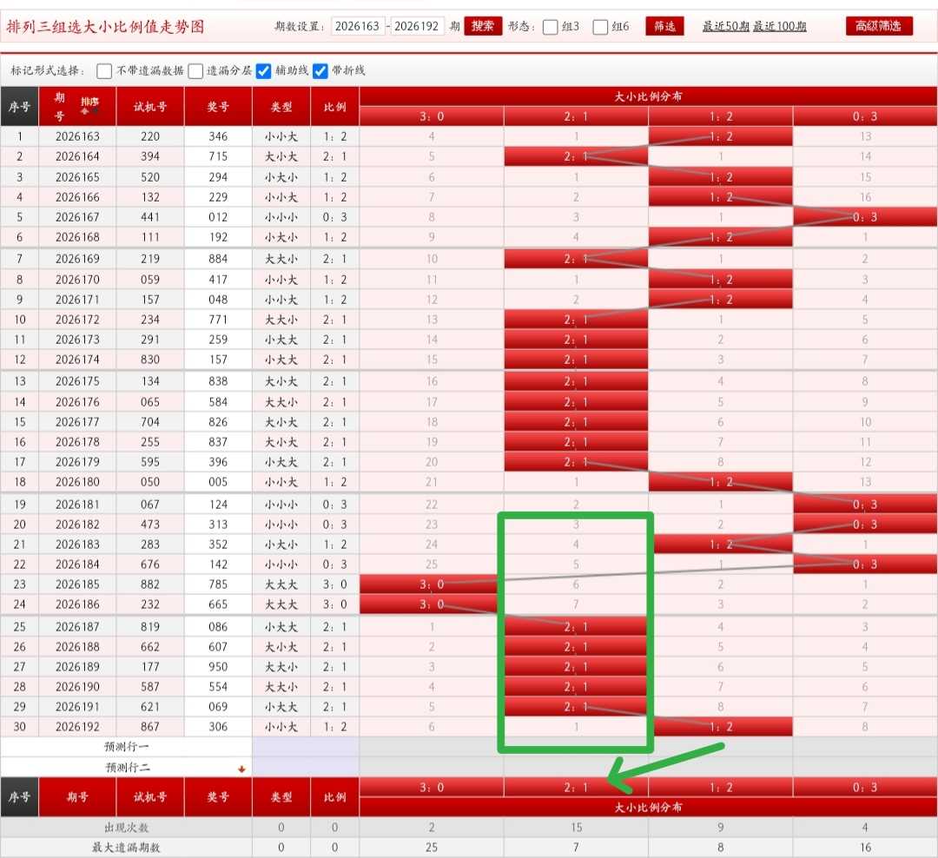Select 奖号 value 306
The image size is (938, 858).
tap(218, 726)
